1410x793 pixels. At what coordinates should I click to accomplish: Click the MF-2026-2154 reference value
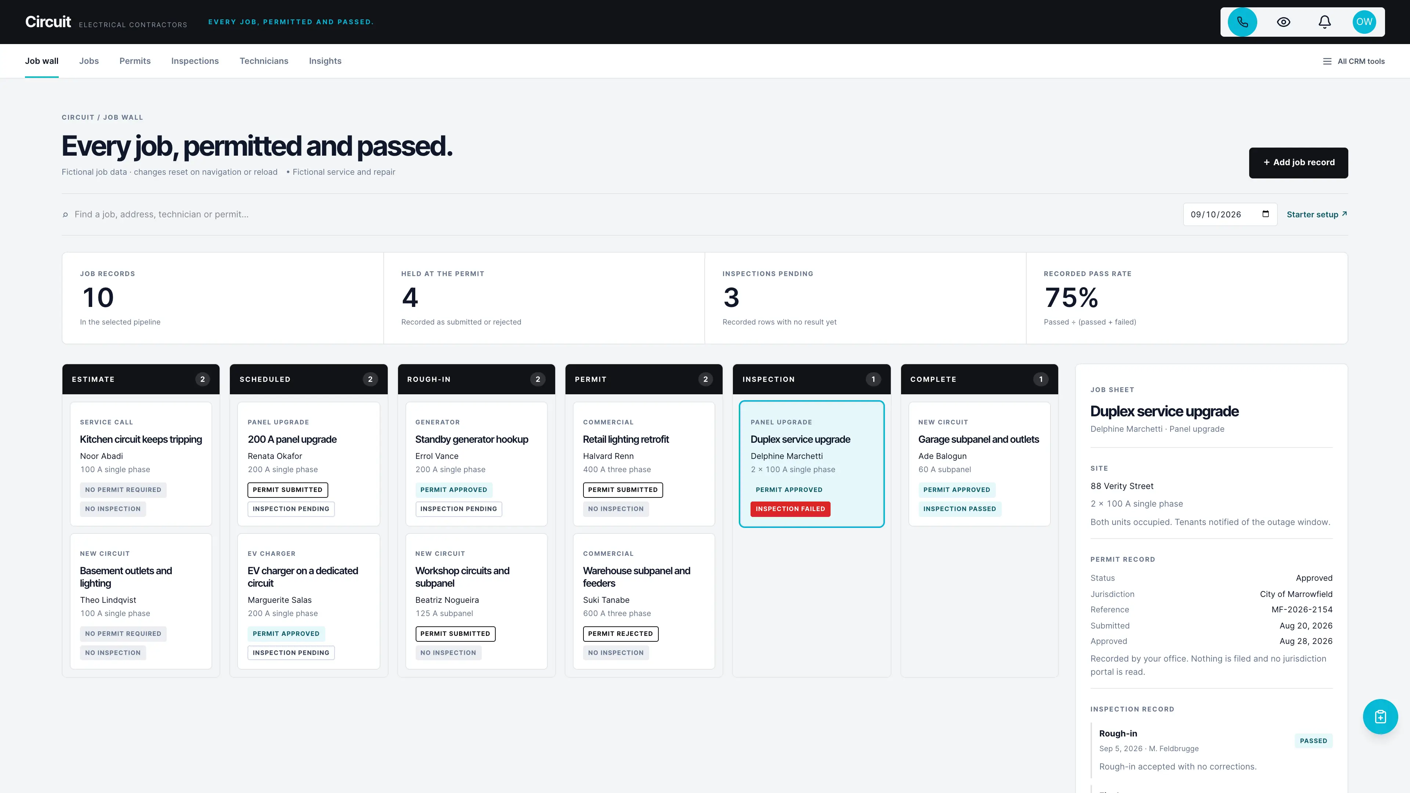point(1302,610)
